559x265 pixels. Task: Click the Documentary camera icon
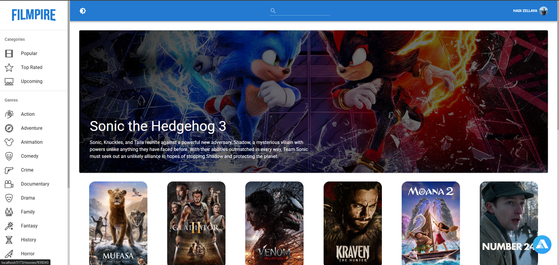coord(9,184)
